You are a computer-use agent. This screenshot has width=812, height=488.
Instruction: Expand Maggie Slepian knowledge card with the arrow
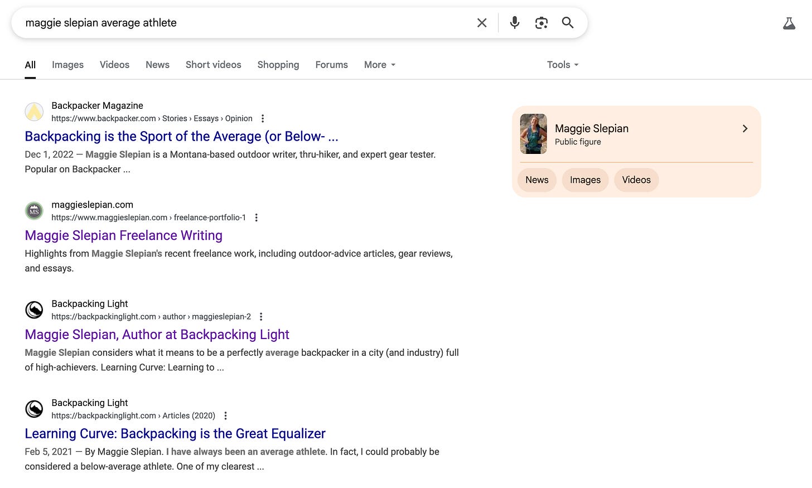[x=745, y=129]
